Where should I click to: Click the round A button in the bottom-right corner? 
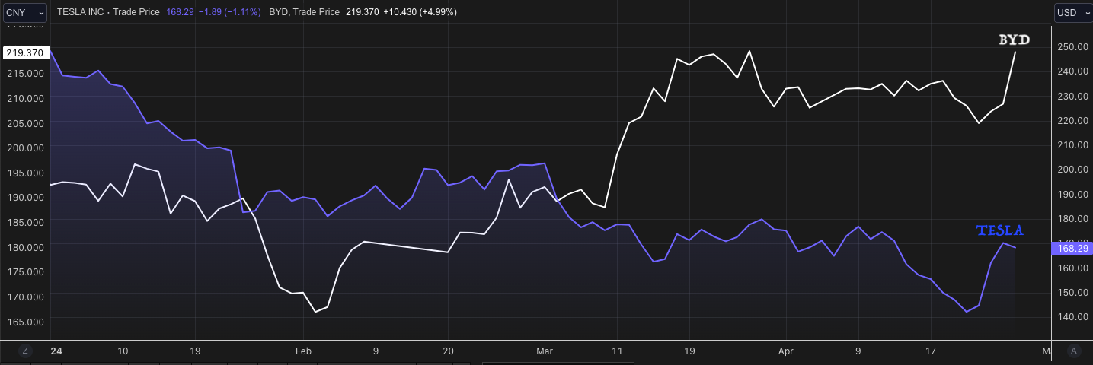click(1074, 351)
